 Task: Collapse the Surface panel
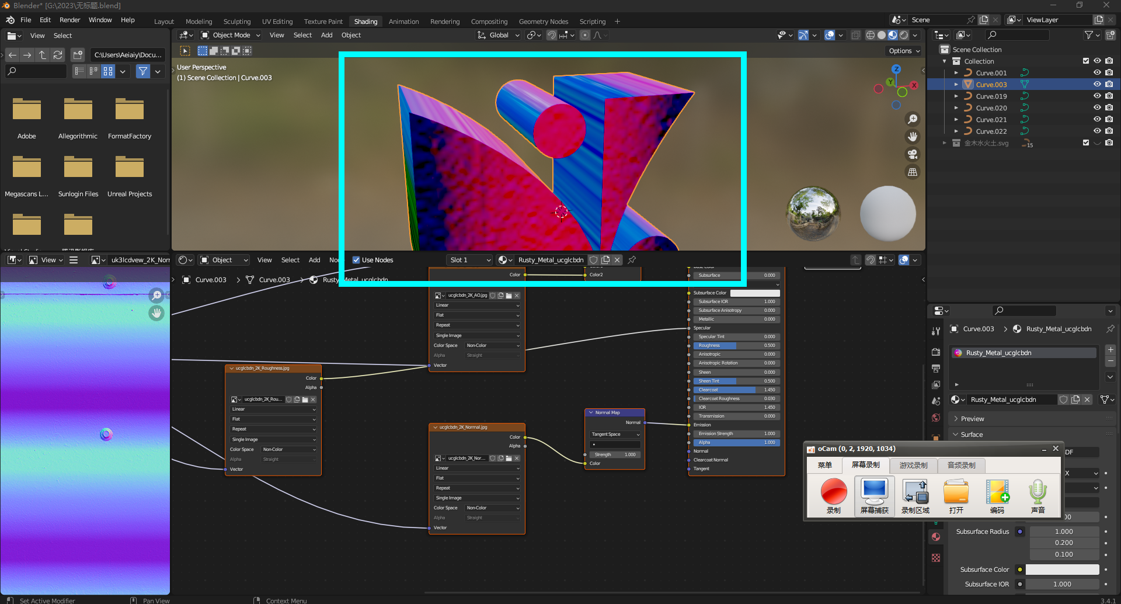point(972,435)
